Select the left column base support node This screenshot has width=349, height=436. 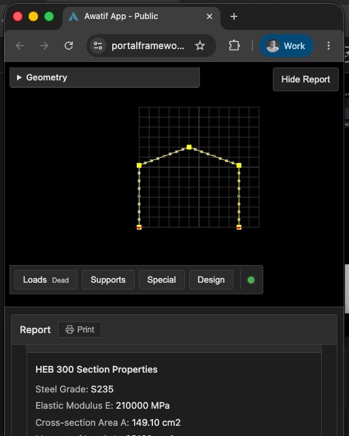point(139,227)
